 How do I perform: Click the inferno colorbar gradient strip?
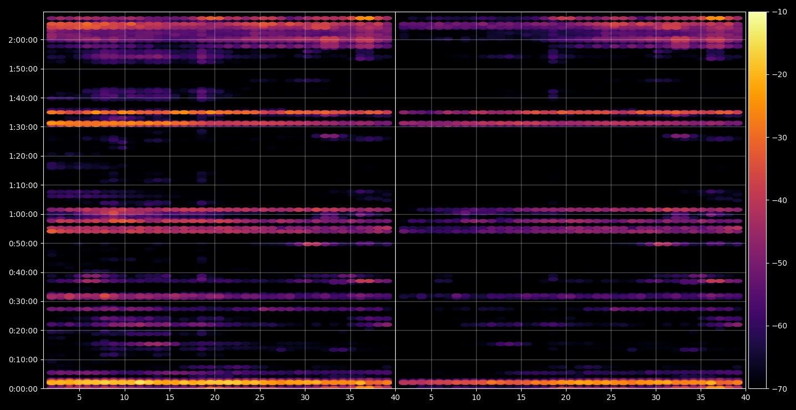757,200
